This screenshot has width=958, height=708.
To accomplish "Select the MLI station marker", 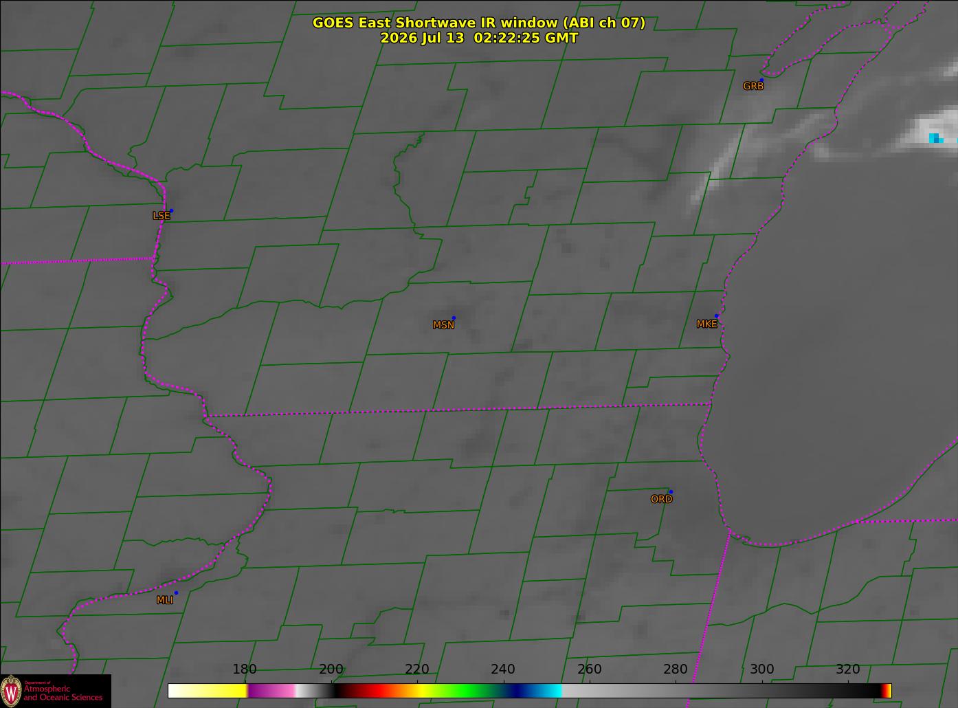I will click(176, 593).
